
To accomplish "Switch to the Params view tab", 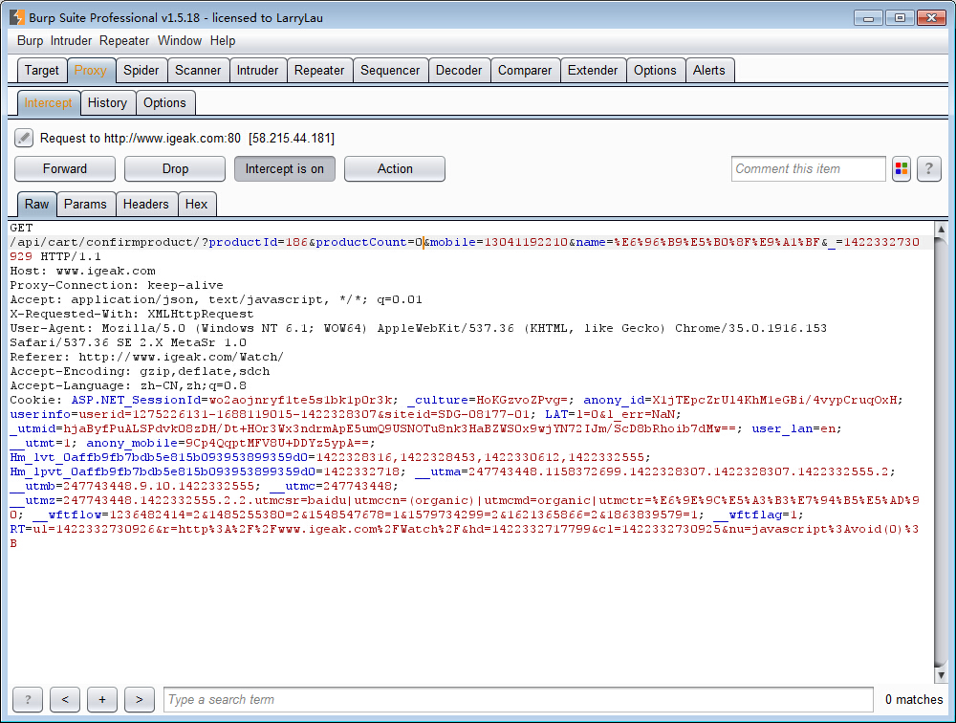I will tap(85, 204).
